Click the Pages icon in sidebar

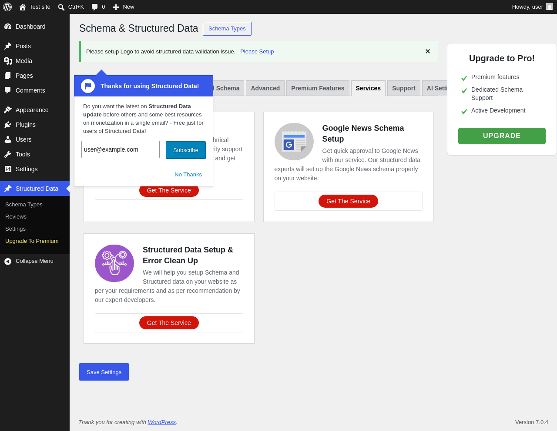(8, 76)
